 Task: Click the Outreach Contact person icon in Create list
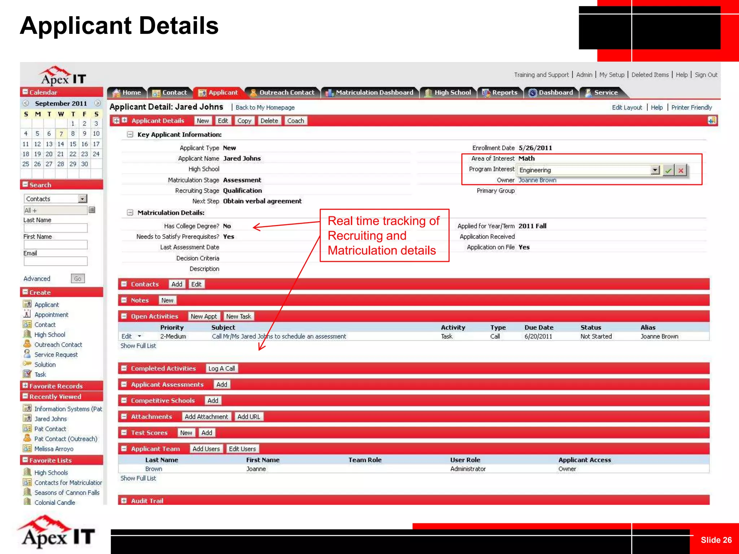[27, 344]
